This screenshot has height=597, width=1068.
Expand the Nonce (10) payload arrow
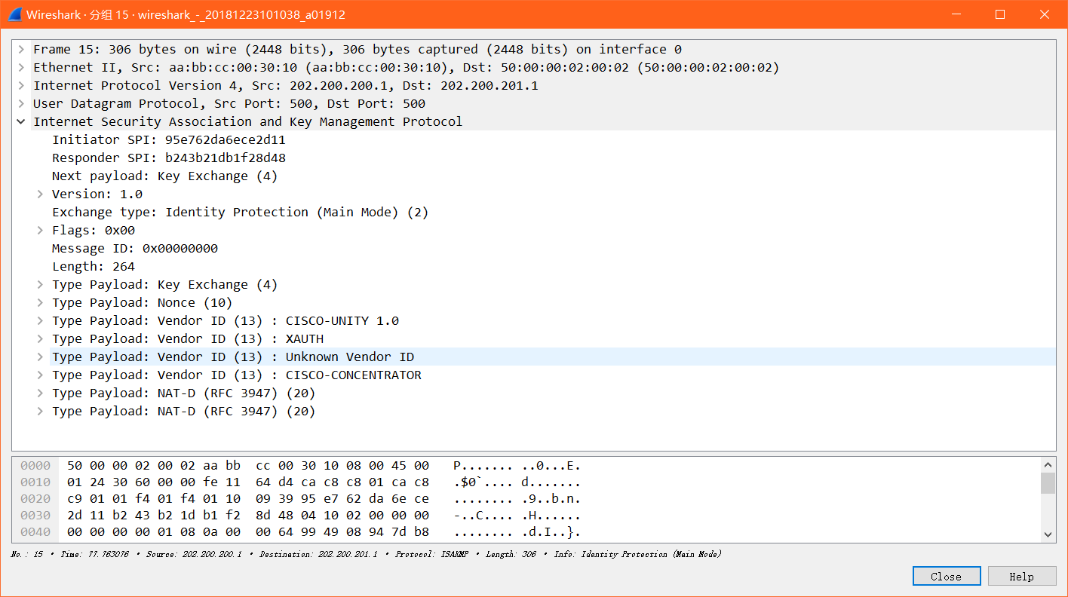pyautogui.click(x=41, y=303)
